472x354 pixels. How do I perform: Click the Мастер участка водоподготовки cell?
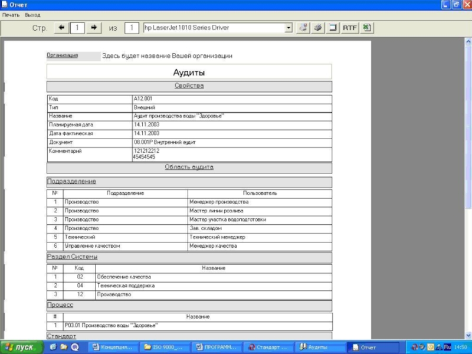click(x=260, y=219)
